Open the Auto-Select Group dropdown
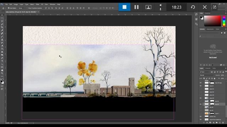This screenshot has width=227, height=127. click(x=21, y=8)
